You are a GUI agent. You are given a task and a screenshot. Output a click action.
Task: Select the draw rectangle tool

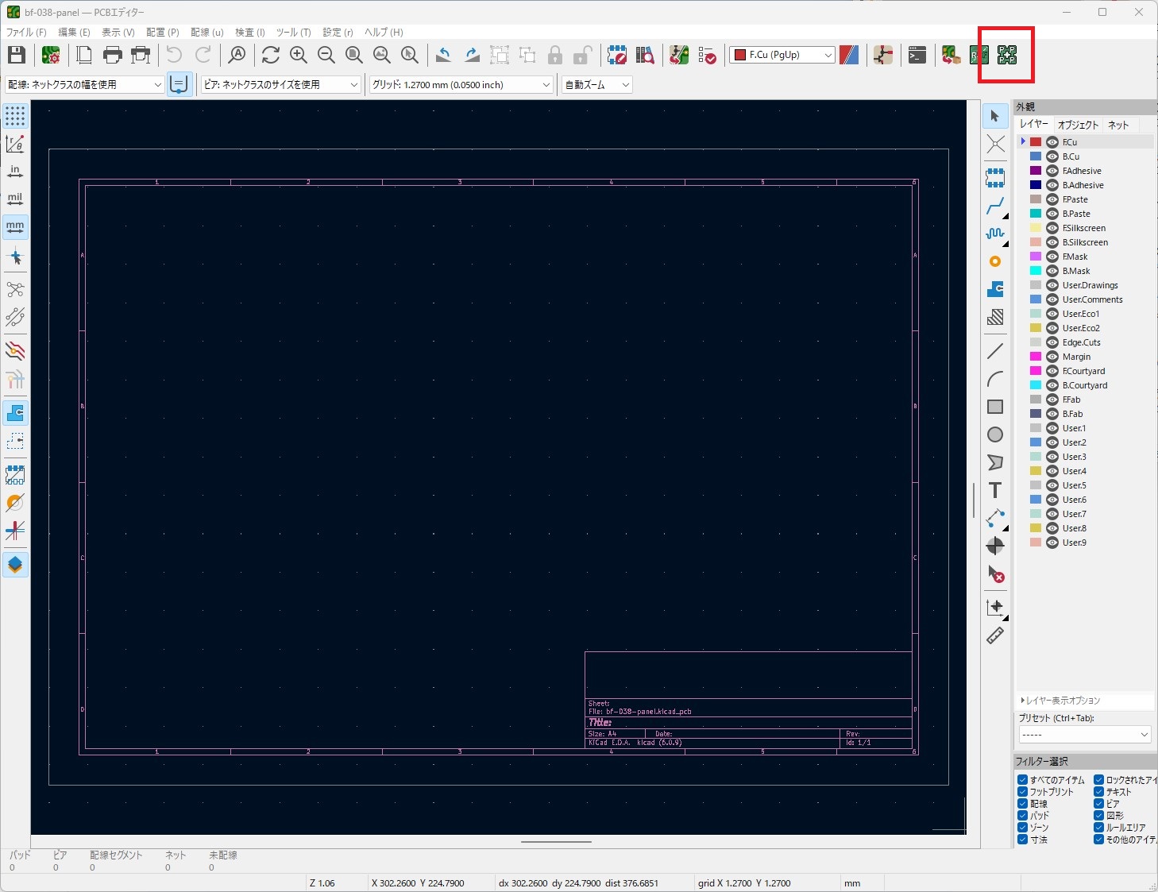995,406
